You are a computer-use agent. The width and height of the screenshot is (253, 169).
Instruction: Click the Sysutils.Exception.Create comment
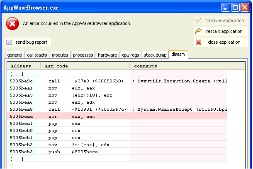(x=180, y=81)
